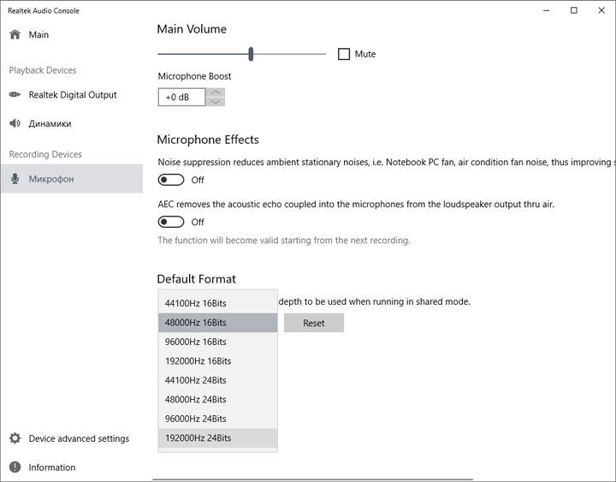The image size is (616, 482).
Task: Select 48000Hz 24Bits format option
Action: tap(196, 400)
